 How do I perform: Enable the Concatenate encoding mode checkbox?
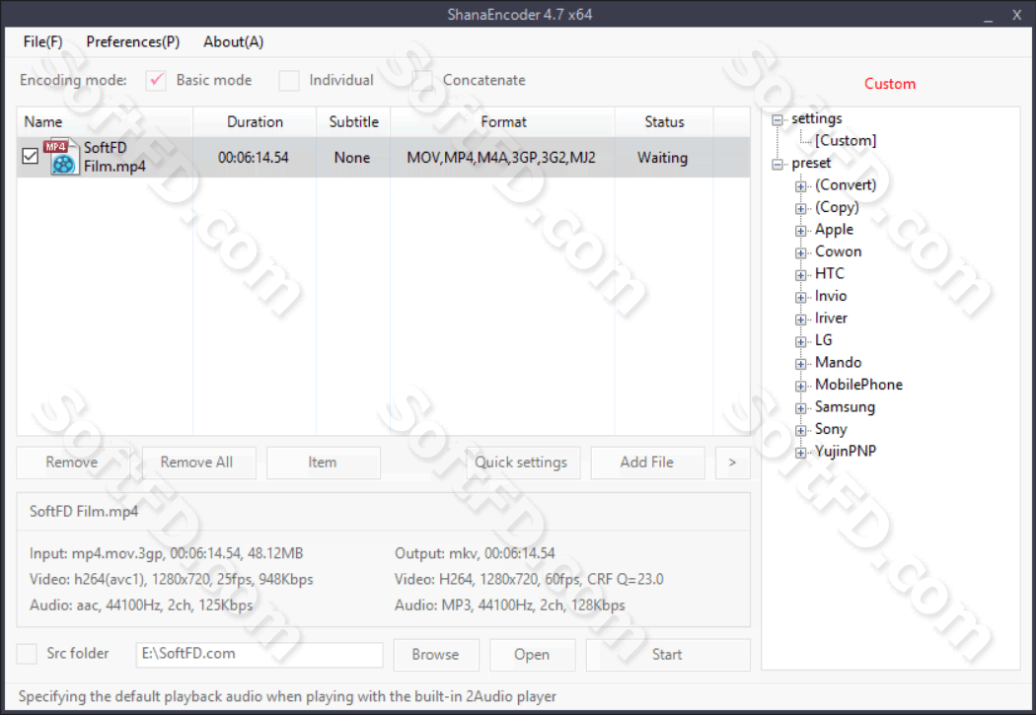pos(422,81)
